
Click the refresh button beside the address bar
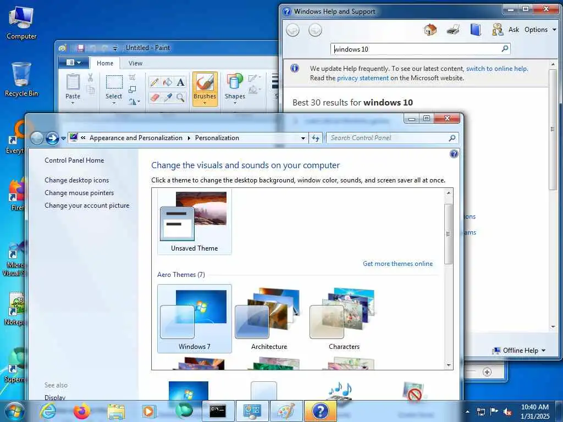pos(316,138)
